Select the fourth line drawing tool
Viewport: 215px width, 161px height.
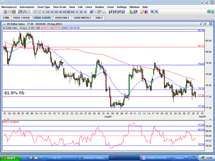coord(123,12)
